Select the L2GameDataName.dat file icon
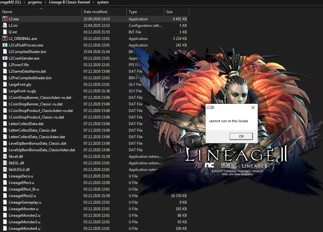The width and height of the screenshot is (323, 232). click(5, 71)
